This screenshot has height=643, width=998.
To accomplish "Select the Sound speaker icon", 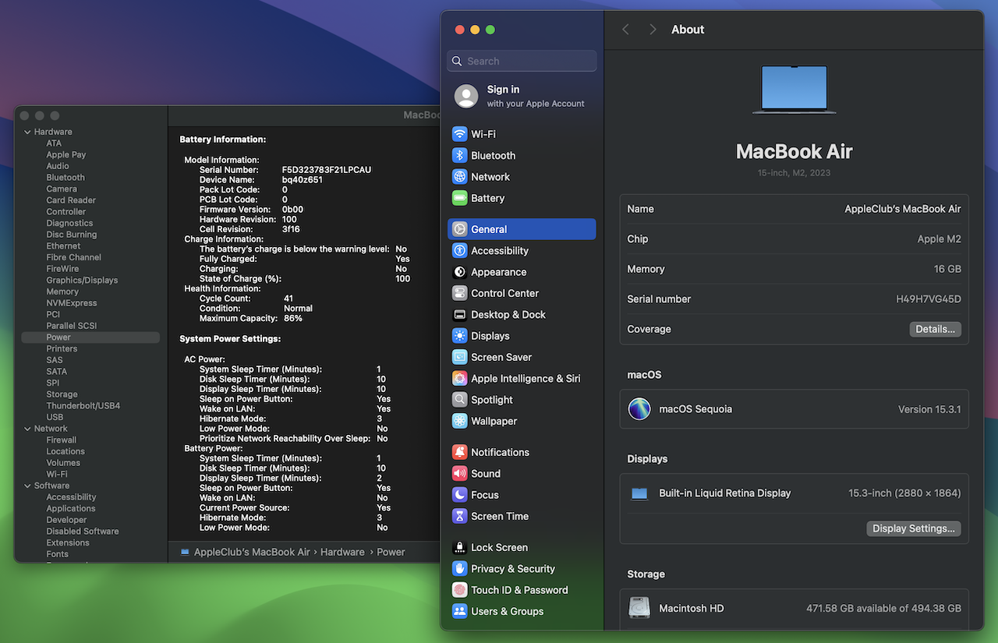I will (x=460, y=473).
